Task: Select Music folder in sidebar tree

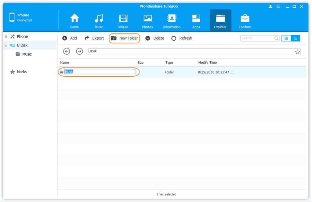Action: pyautogui.click(x=27, y=54)
